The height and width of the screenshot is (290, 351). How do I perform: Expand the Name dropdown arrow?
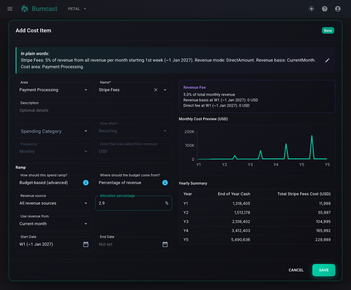(x=165, y=90)
